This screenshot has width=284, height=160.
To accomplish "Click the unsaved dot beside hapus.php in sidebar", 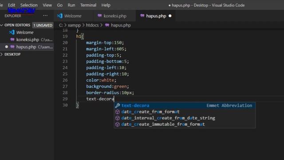I will pyautogui.click(x=7, y=47).
